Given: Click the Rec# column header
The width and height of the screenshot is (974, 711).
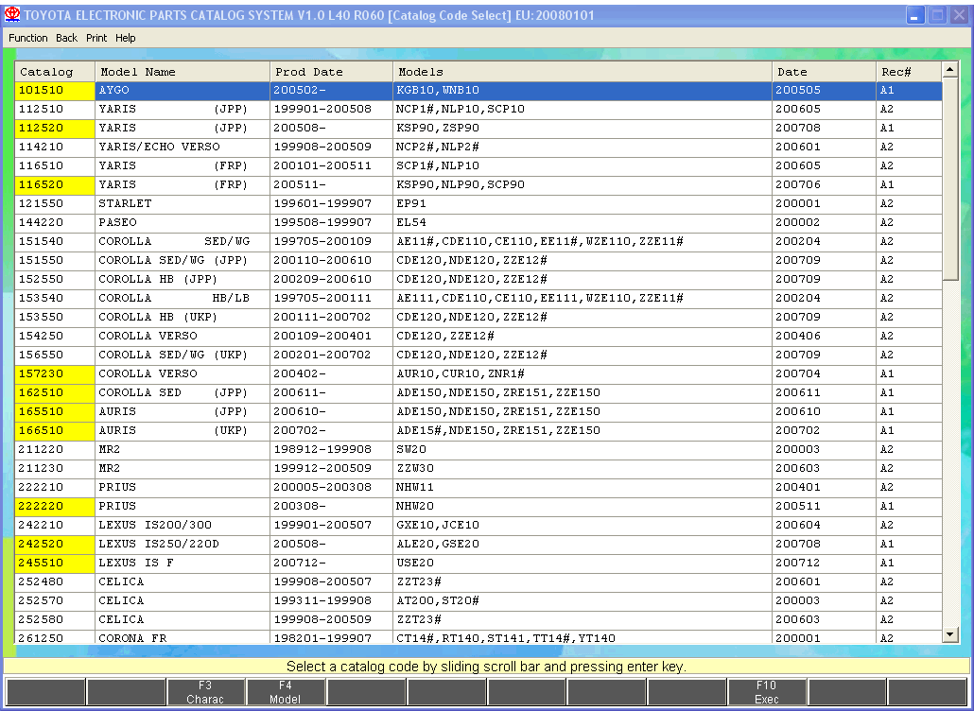Looking at the screenshot, I should point(909,72).
